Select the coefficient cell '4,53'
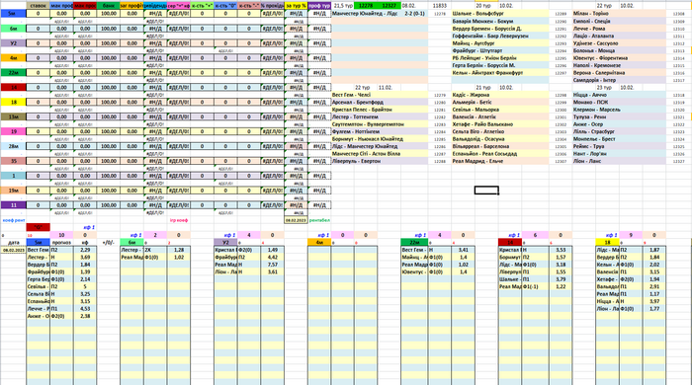Viewport: 692px width, 385px height. coord(85,309)
